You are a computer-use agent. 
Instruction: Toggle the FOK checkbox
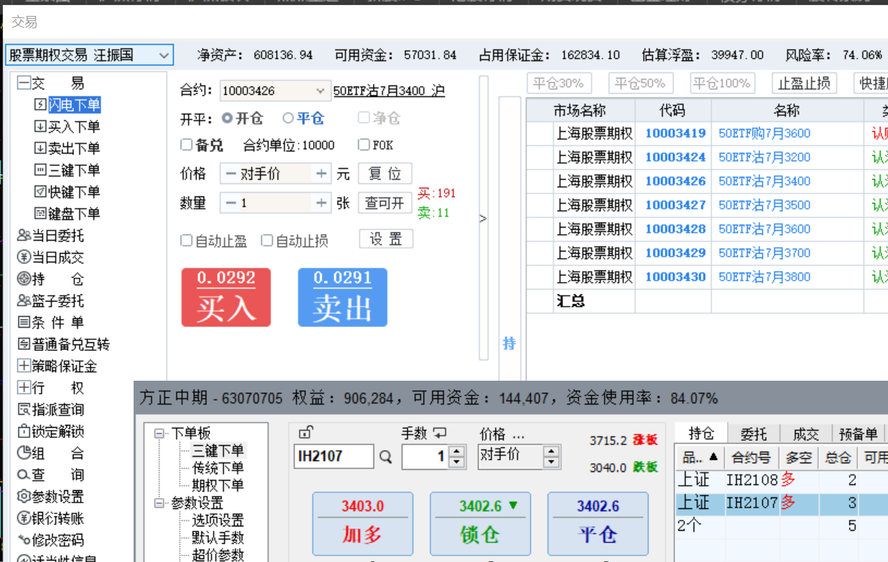(x=364, y=145)
